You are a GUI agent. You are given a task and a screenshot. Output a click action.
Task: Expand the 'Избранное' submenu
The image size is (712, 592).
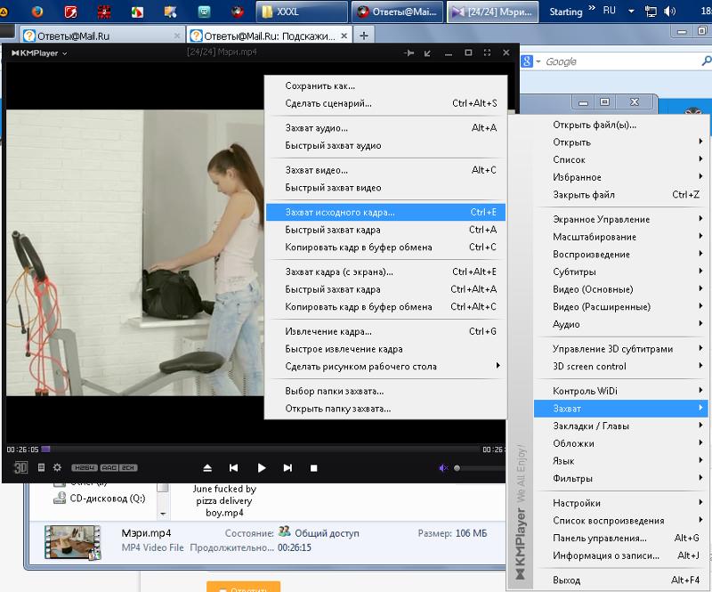point(620,178)
